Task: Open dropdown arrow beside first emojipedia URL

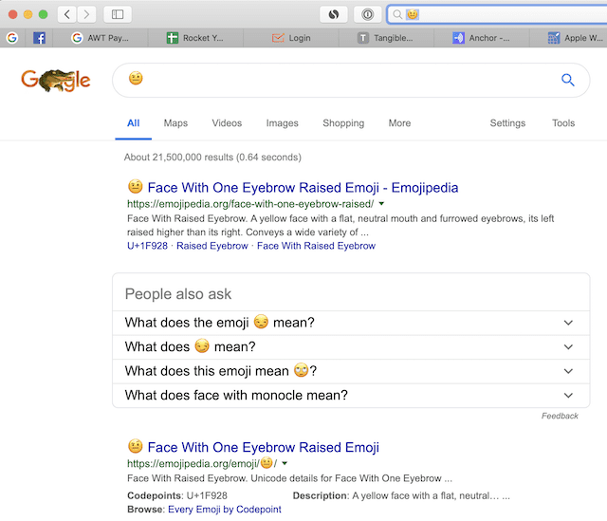Action: tap(381, 204)
